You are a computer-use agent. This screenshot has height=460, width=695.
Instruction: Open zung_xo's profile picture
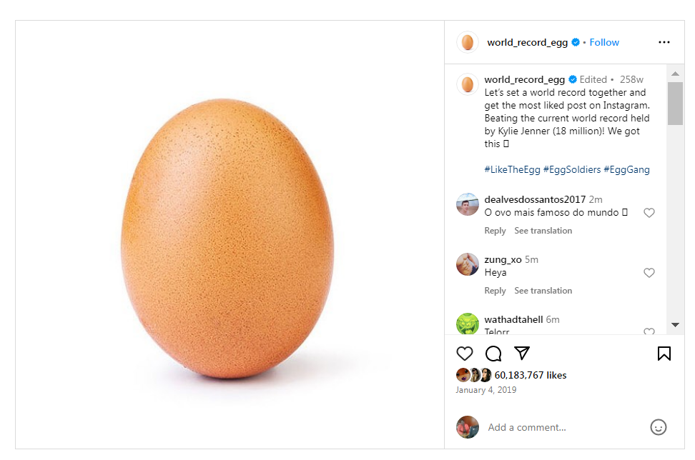pos(468,264)
